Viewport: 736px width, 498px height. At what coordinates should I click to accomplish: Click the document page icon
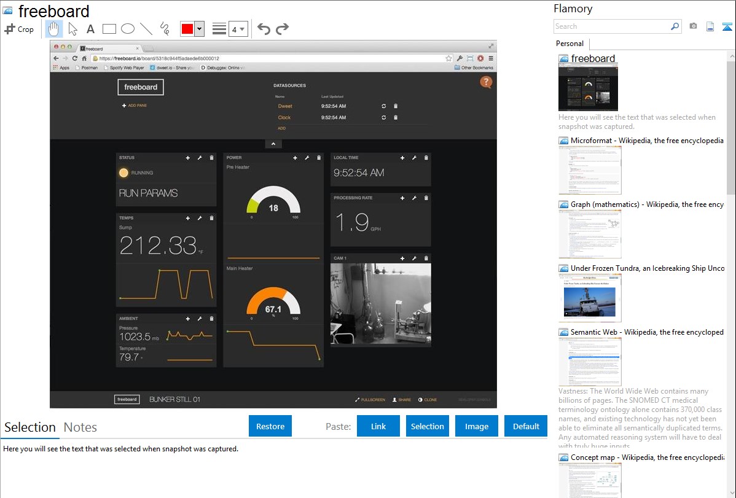pos(710,26)
